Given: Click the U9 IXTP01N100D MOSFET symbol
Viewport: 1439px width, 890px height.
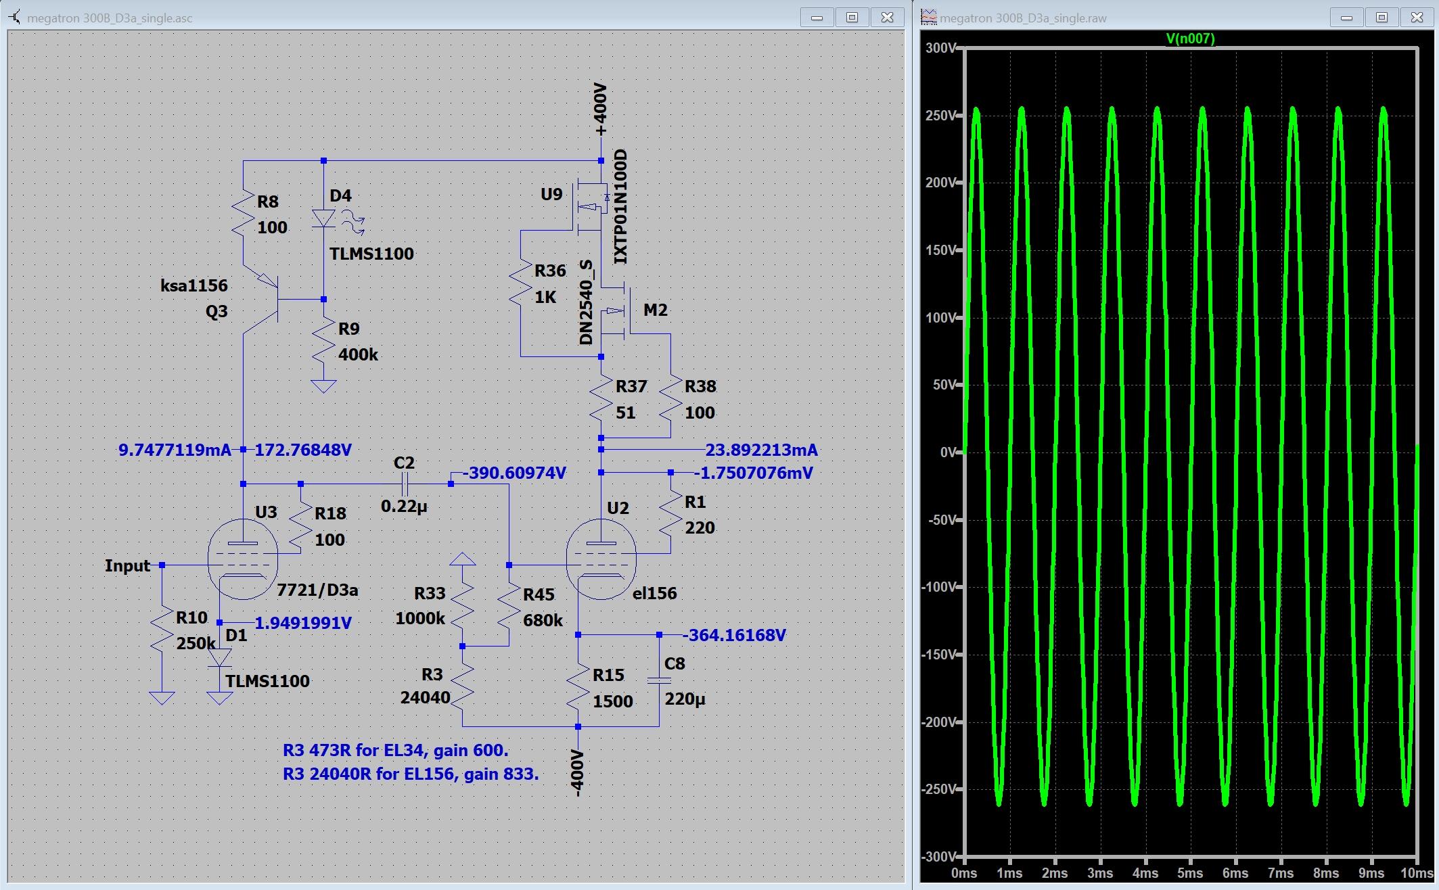Looking at the screenshot, I should [x=590, y=207].
